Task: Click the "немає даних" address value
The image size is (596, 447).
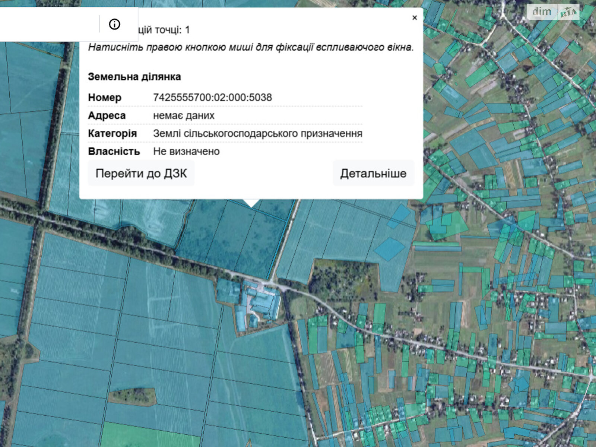Action: [x=184, y=115]
